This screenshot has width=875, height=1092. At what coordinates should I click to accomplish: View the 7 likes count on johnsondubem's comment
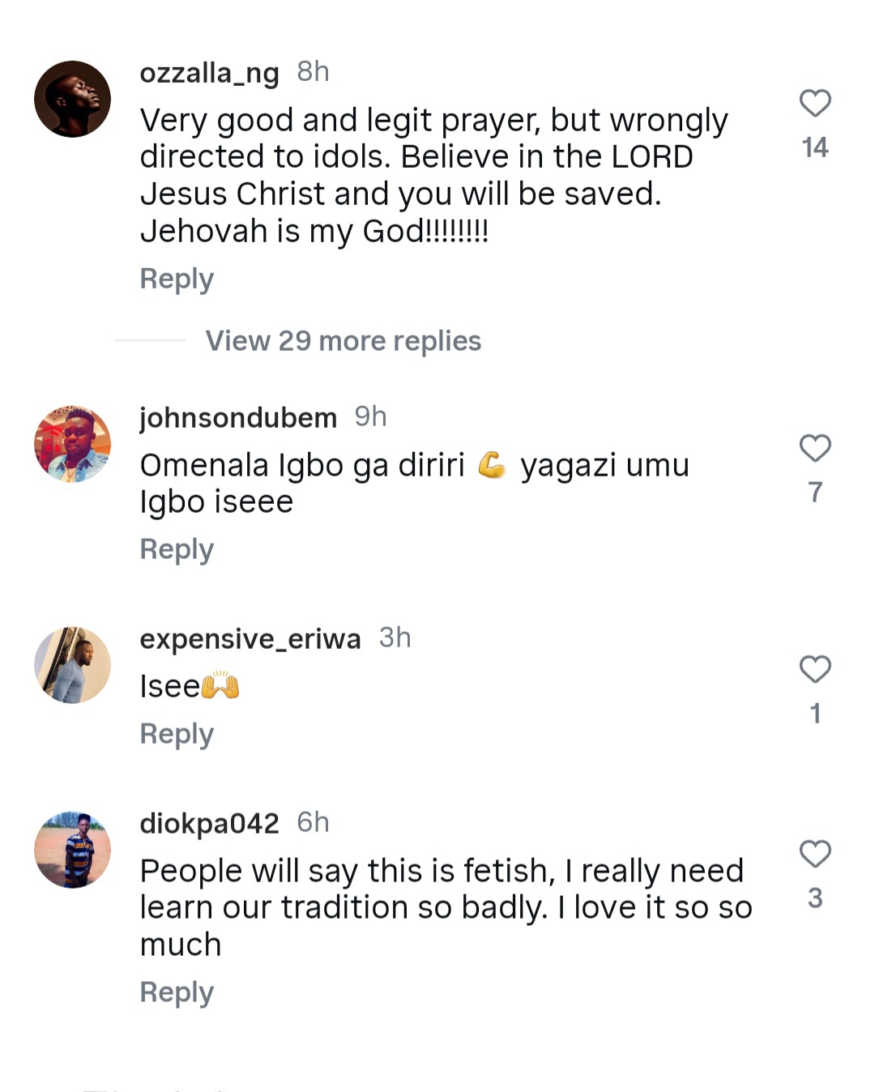click(x=815, y=492)
